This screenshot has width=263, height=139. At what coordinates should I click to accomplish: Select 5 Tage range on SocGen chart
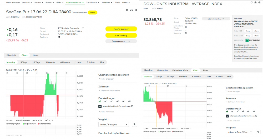coord(24,62)
